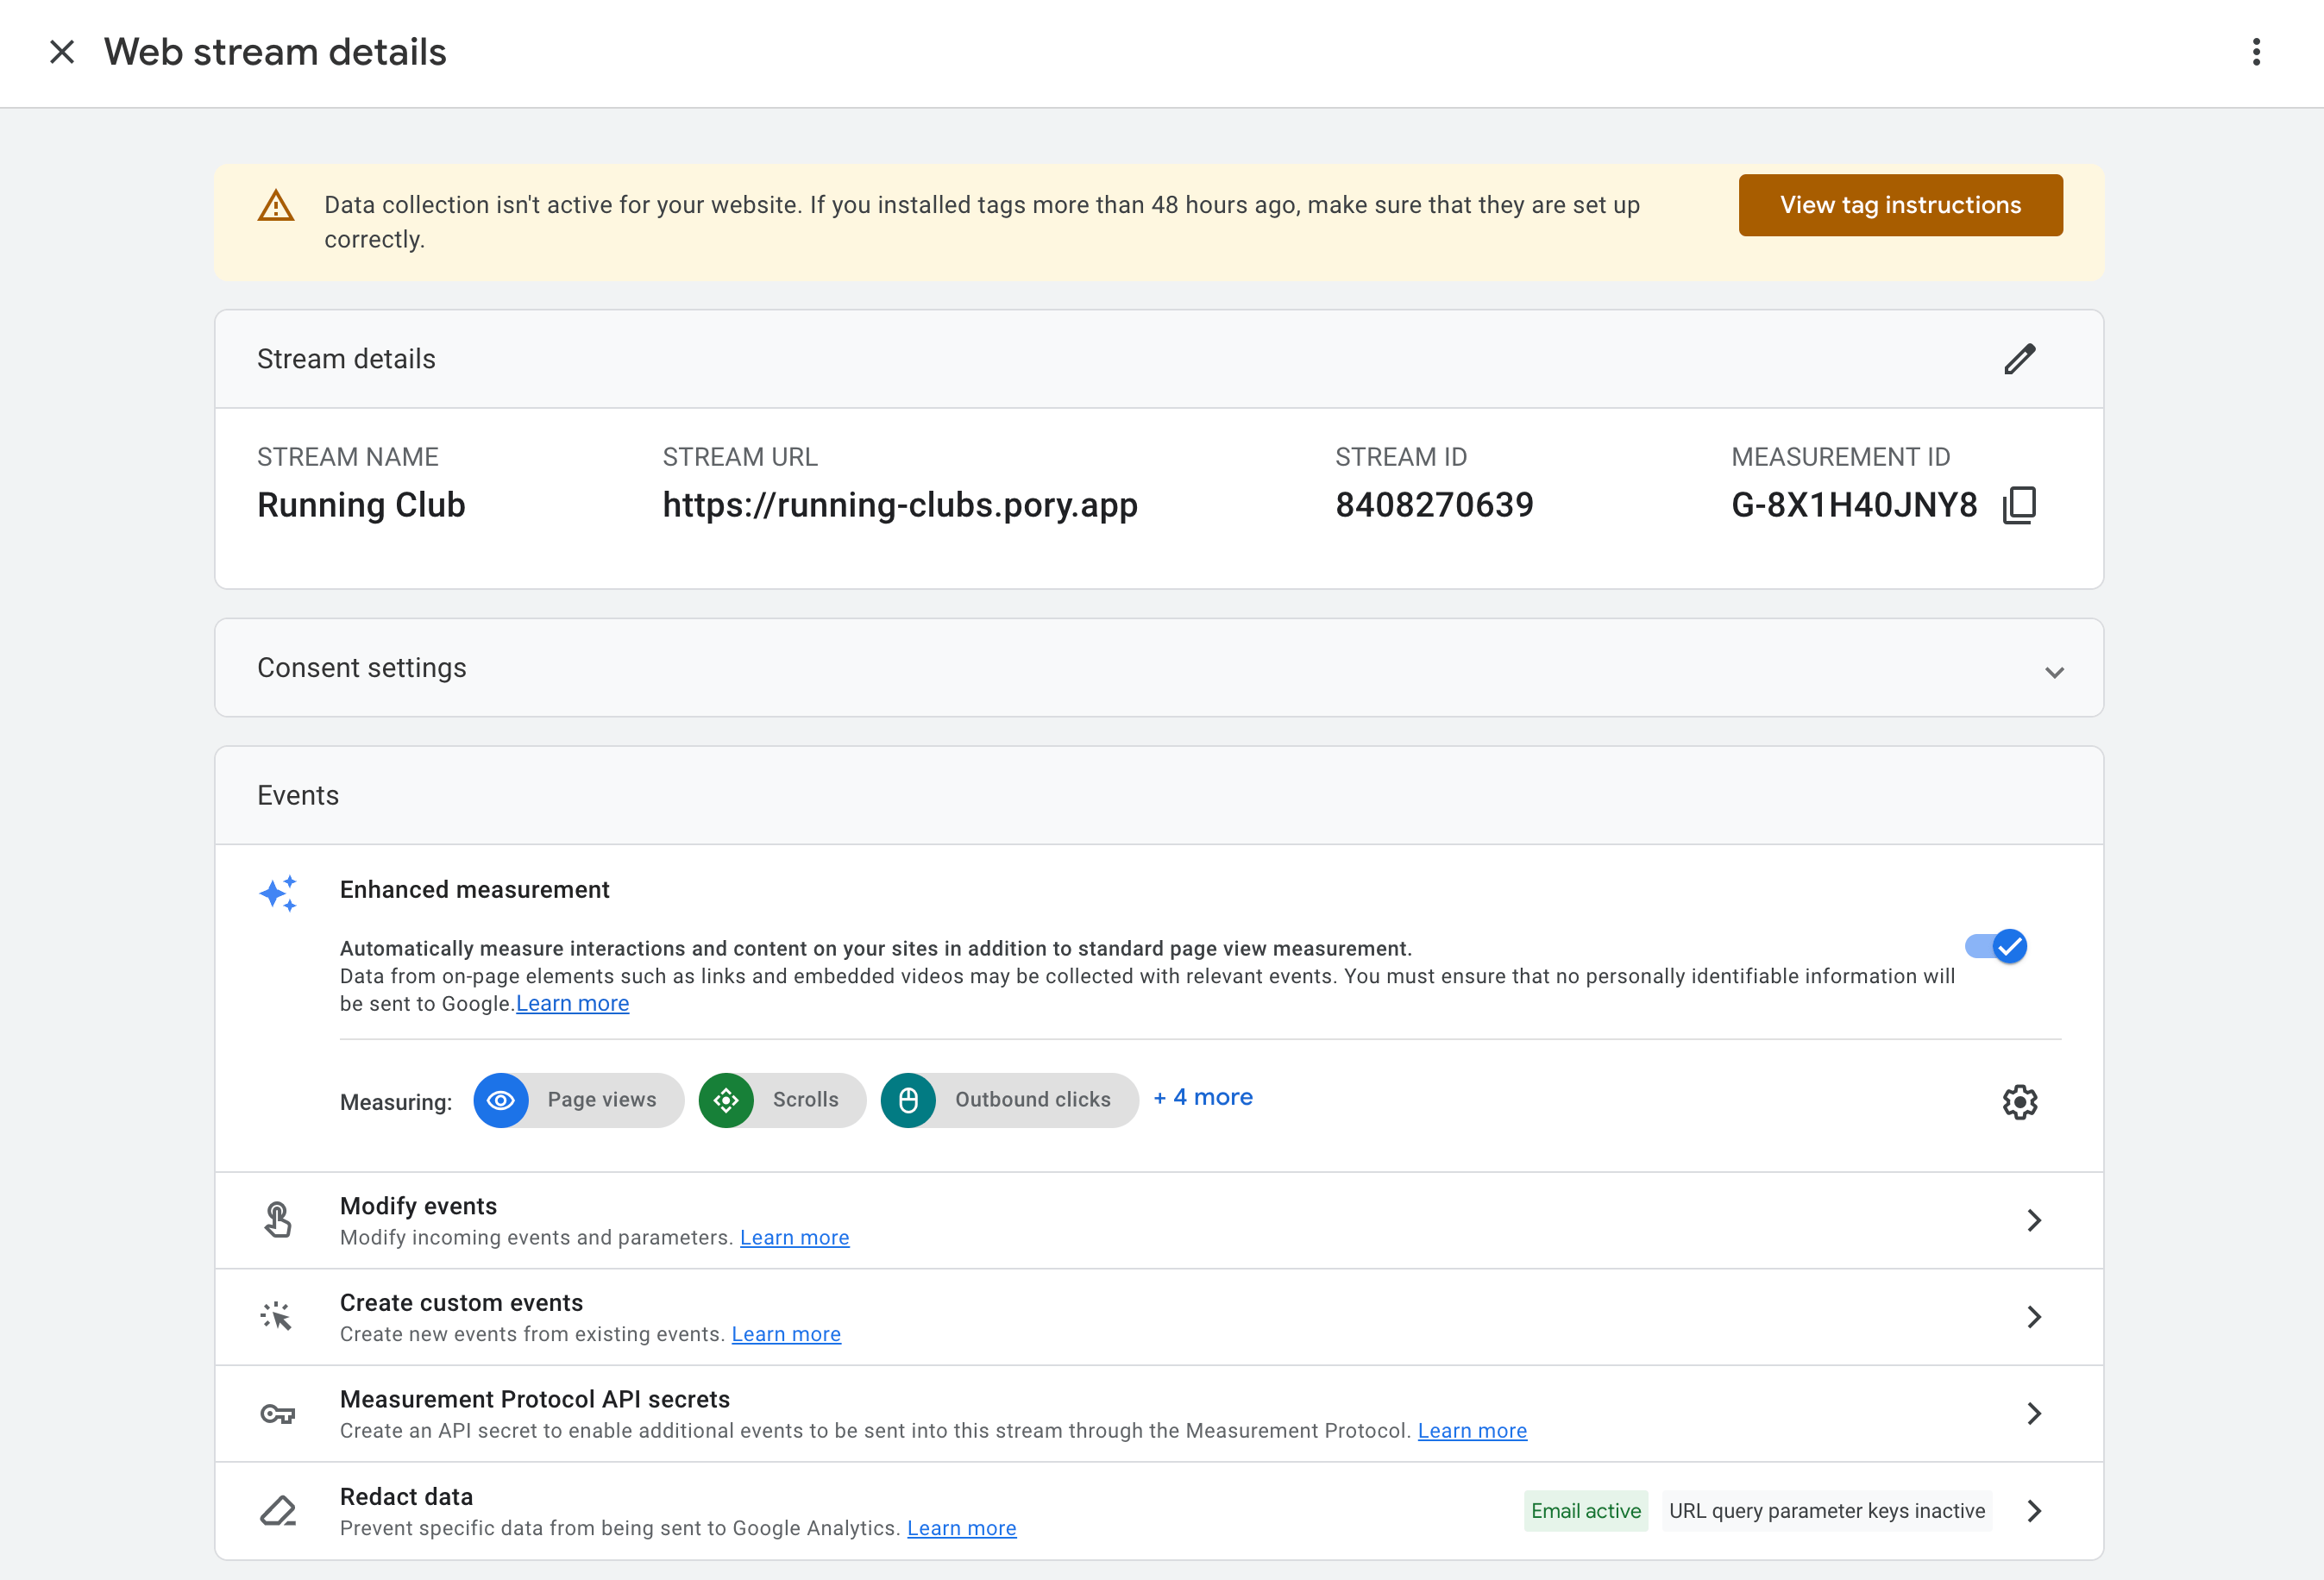Click the Redact data eraser icon
The width and height of the screenshot is (2324, 1580).
click(x=278, y=1511)
